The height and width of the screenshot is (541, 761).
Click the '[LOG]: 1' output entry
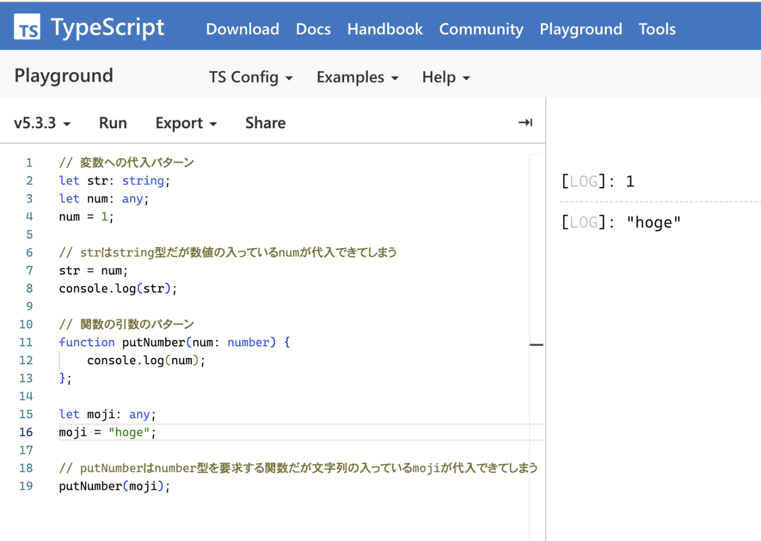pos(598,182)
